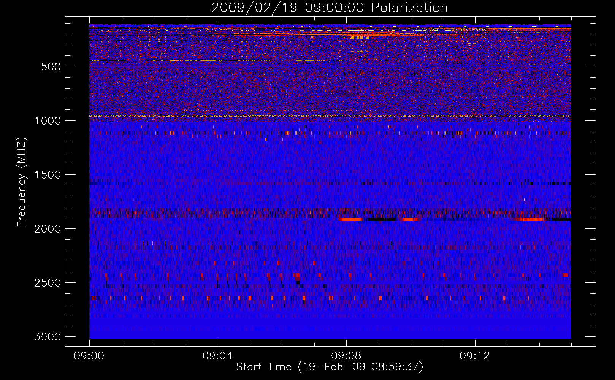615x380 pixels.
Task: Select the "Frequency (MHZ)" y-axis label
Action: point(22,182)
